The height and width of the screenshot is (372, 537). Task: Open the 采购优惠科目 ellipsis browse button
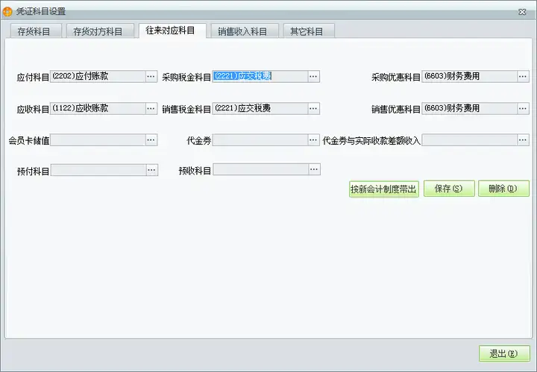click(x=523, y=76)
